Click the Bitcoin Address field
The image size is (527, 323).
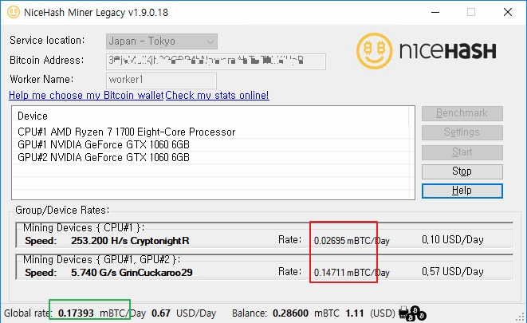tap(216, 61)
